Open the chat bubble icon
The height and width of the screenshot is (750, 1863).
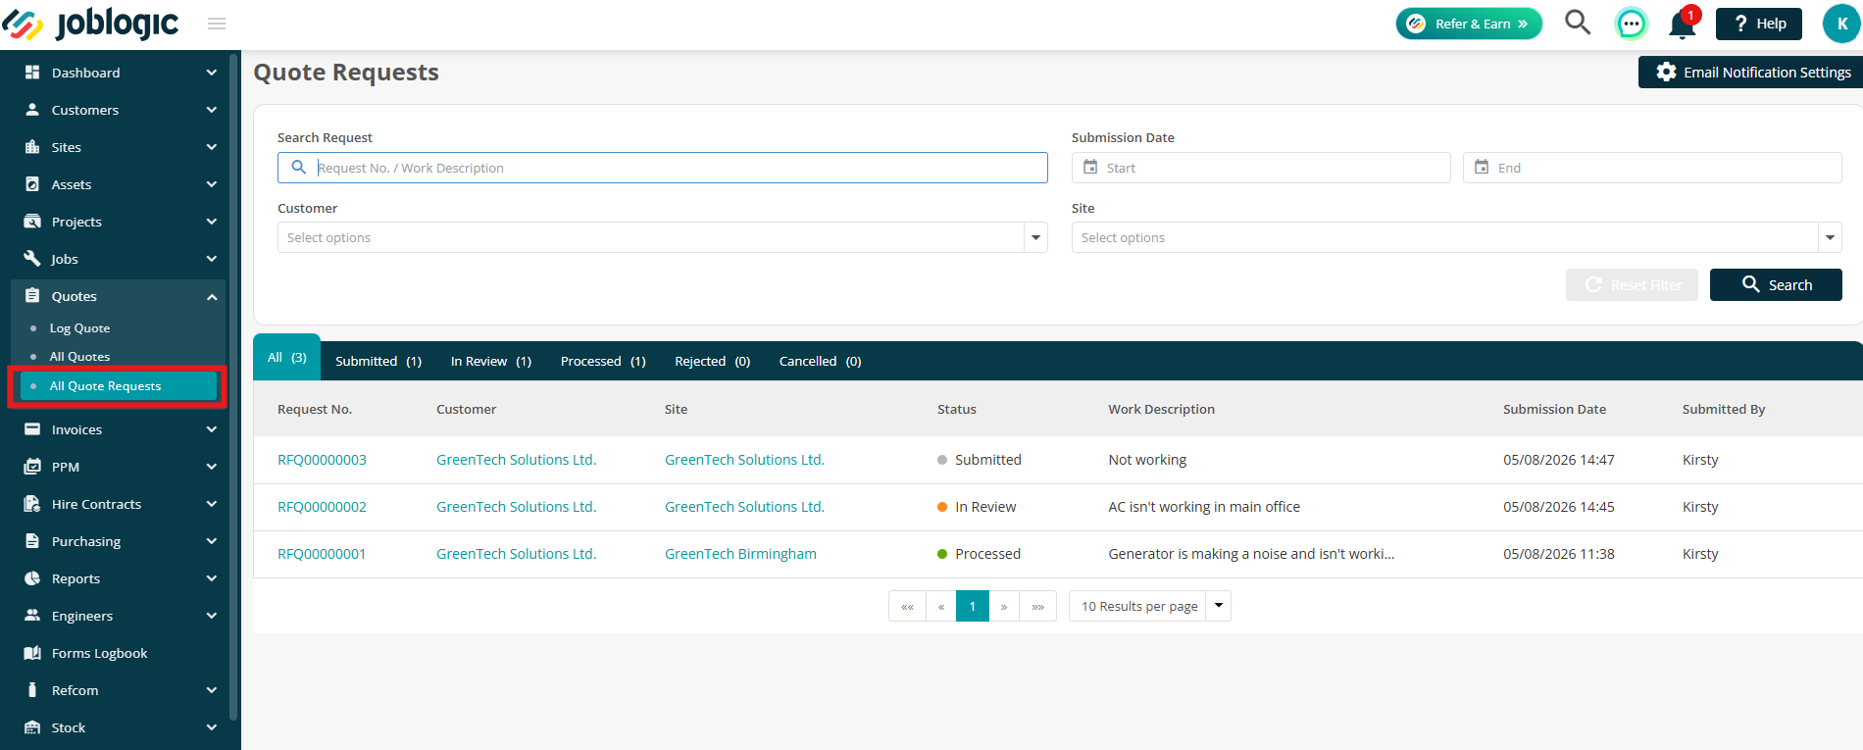1631,24
